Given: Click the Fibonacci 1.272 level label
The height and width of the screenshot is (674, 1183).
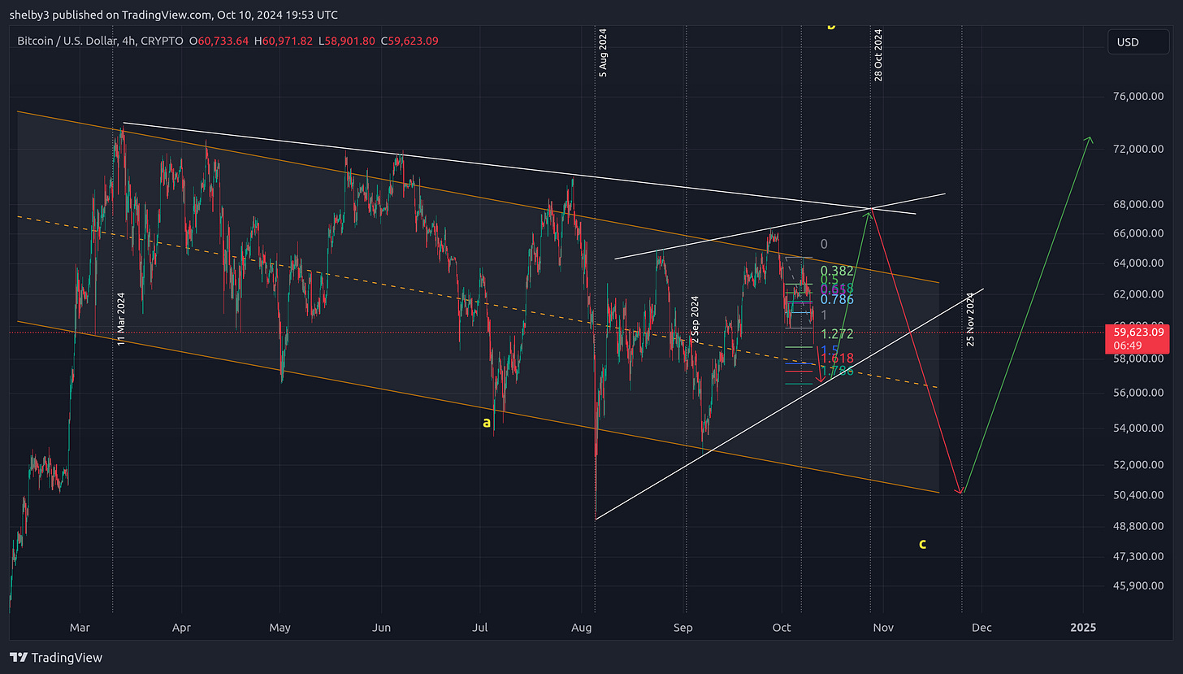Looking at the screenshot, I should (836, 334).
